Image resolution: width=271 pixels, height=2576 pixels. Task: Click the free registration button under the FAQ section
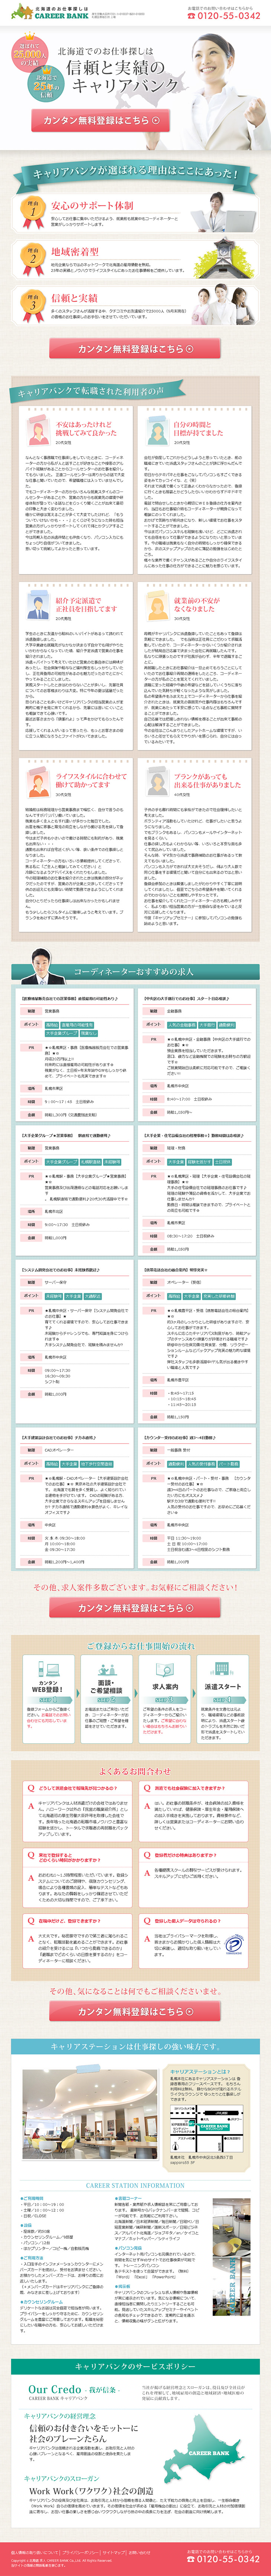(135, 2011)
